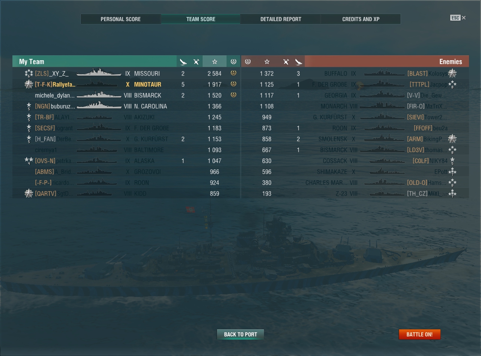Click Bismarck player's achievement medal icon
This screenshot has height=356, width=481.
pyautogui.click(x=233, y=95)
